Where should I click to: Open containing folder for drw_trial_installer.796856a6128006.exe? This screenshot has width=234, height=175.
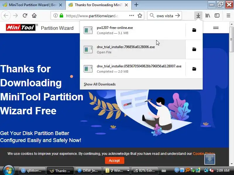(194, 49)
